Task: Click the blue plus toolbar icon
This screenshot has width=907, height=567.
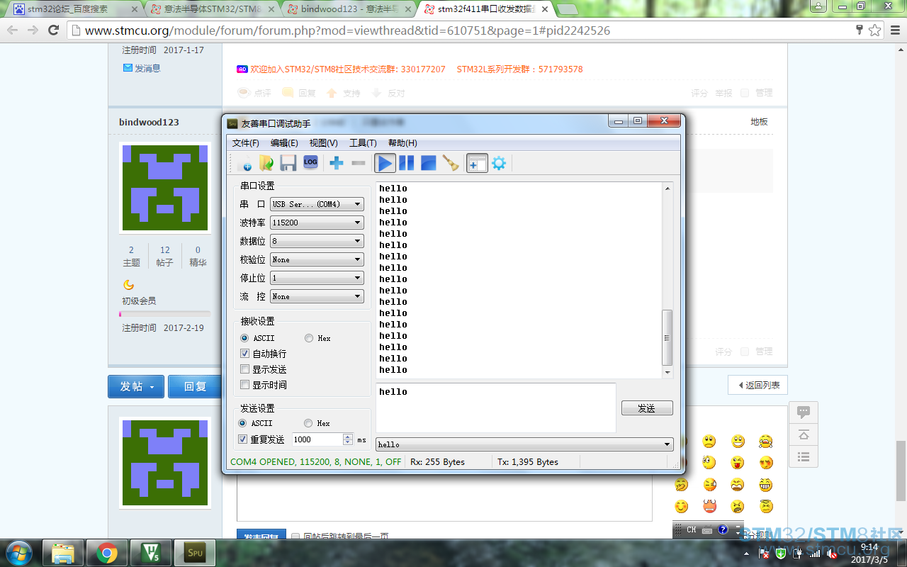Action: 337,163
